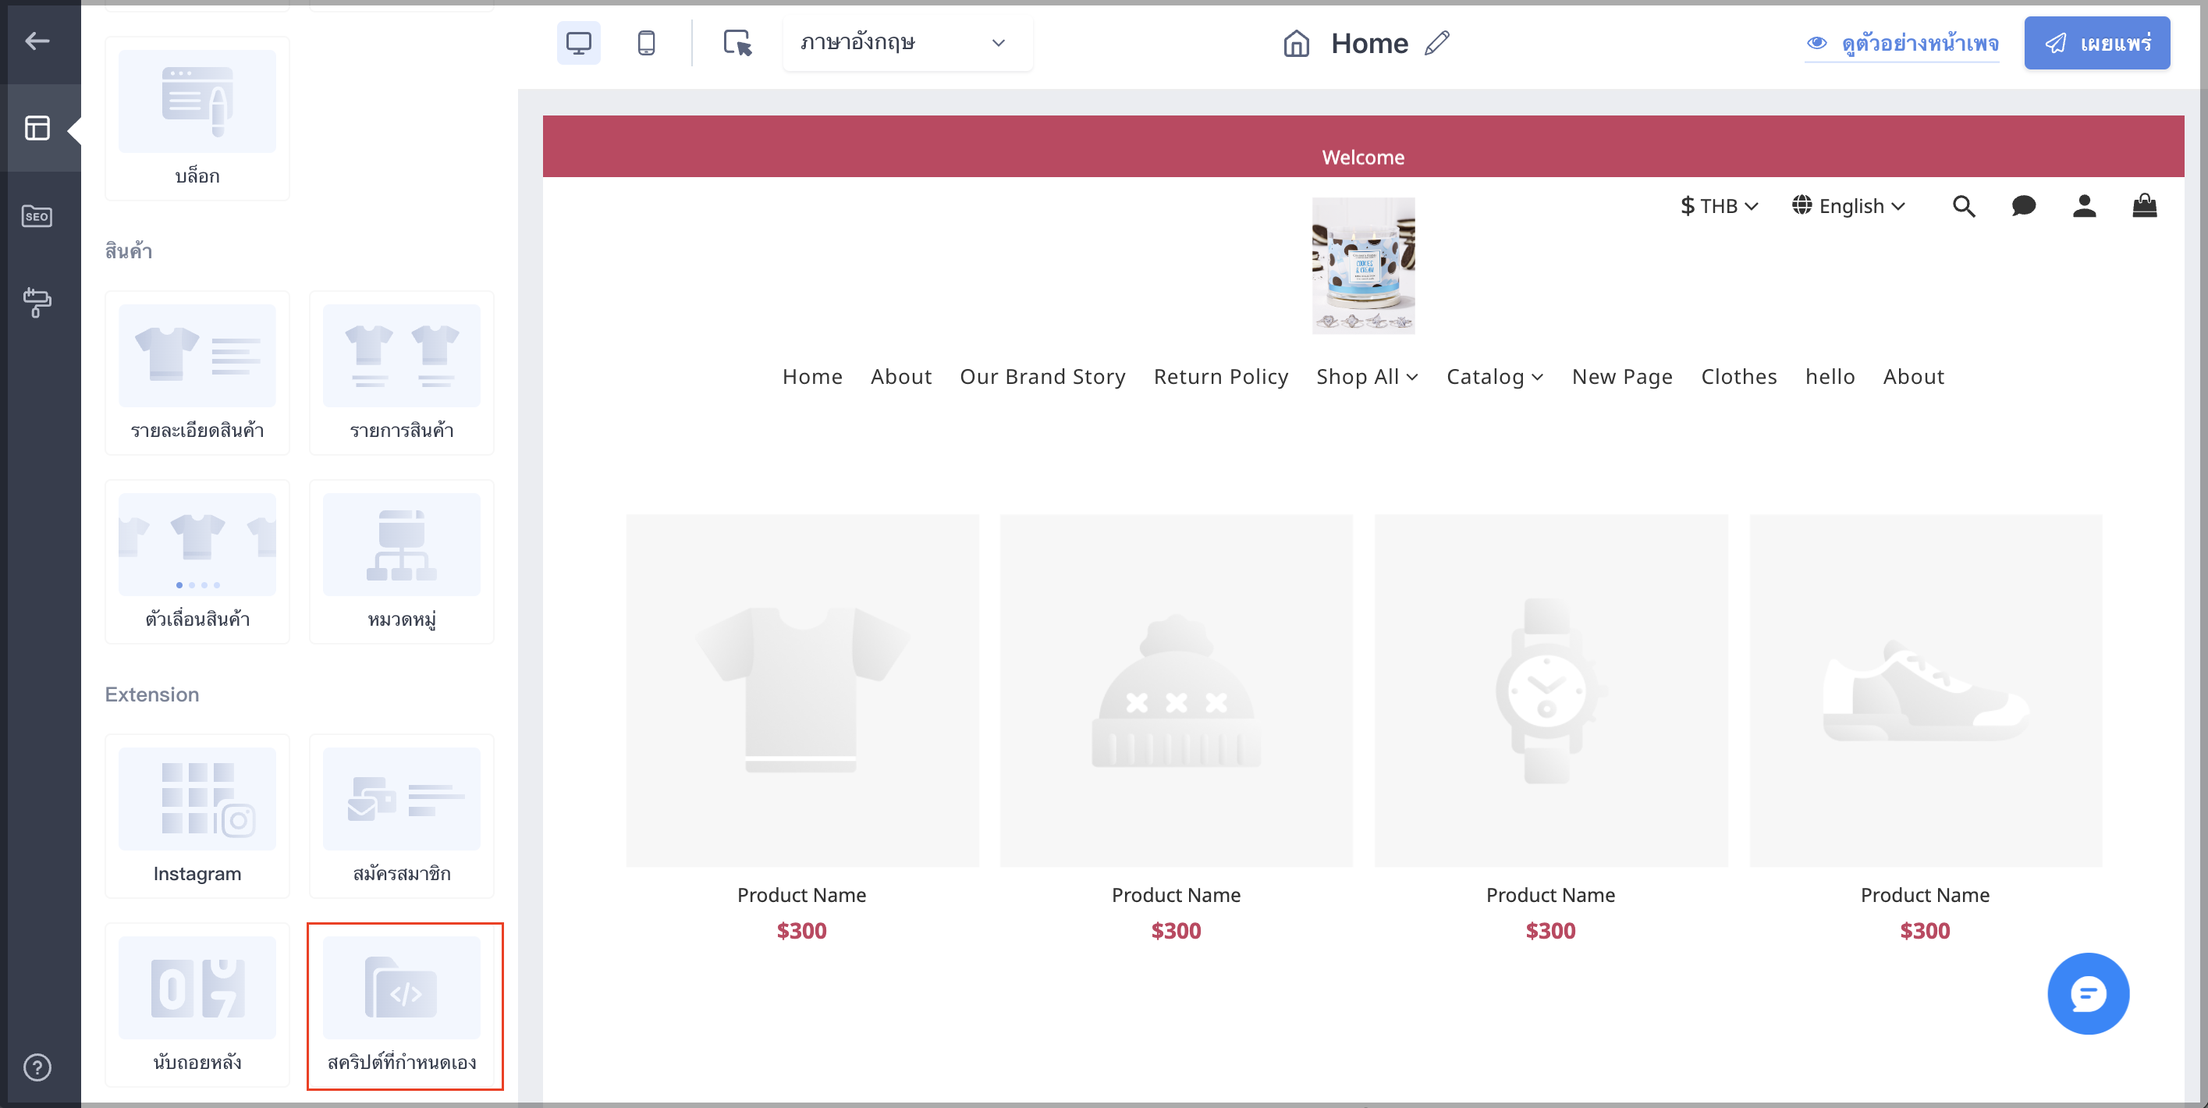Click the เผยแพร่ publish button

[x=2096, y=43]
